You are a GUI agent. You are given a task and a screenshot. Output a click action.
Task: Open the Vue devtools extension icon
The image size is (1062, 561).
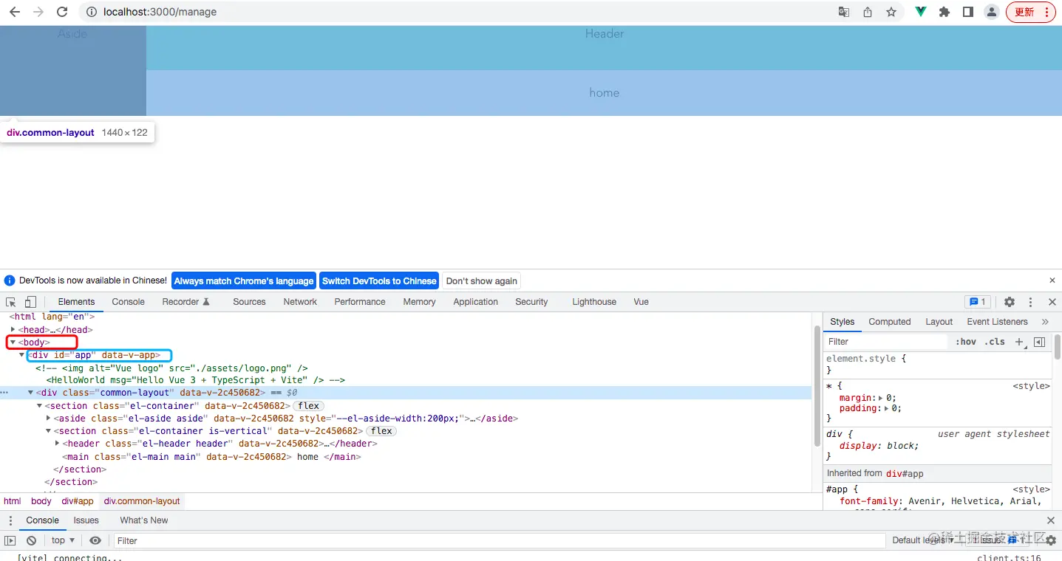(921, 12)
